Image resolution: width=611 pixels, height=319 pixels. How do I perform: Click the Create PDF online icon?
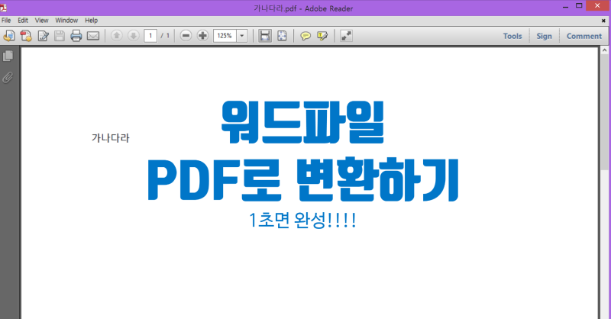pos(26,36)
